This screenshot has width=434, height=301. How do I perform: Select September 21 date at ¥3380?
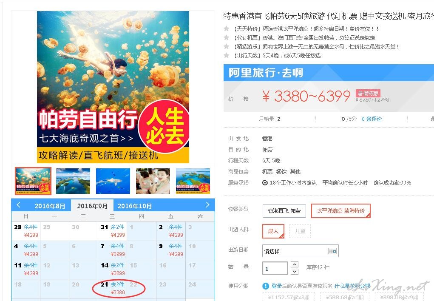(112, 288)
